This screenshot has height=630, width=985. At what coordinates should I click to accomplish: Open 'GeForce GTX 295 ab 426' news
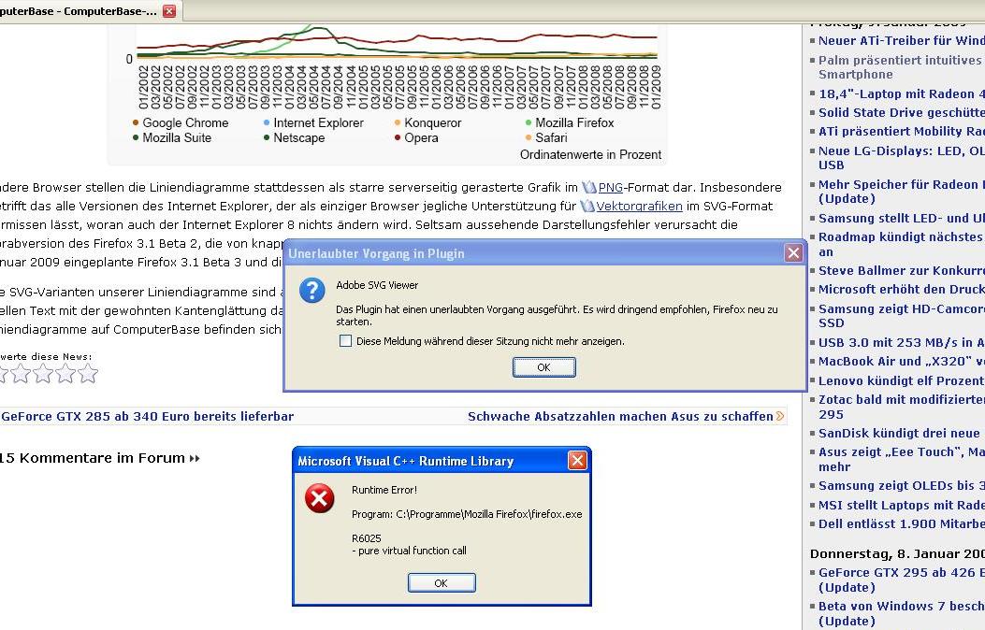point(902,580)
